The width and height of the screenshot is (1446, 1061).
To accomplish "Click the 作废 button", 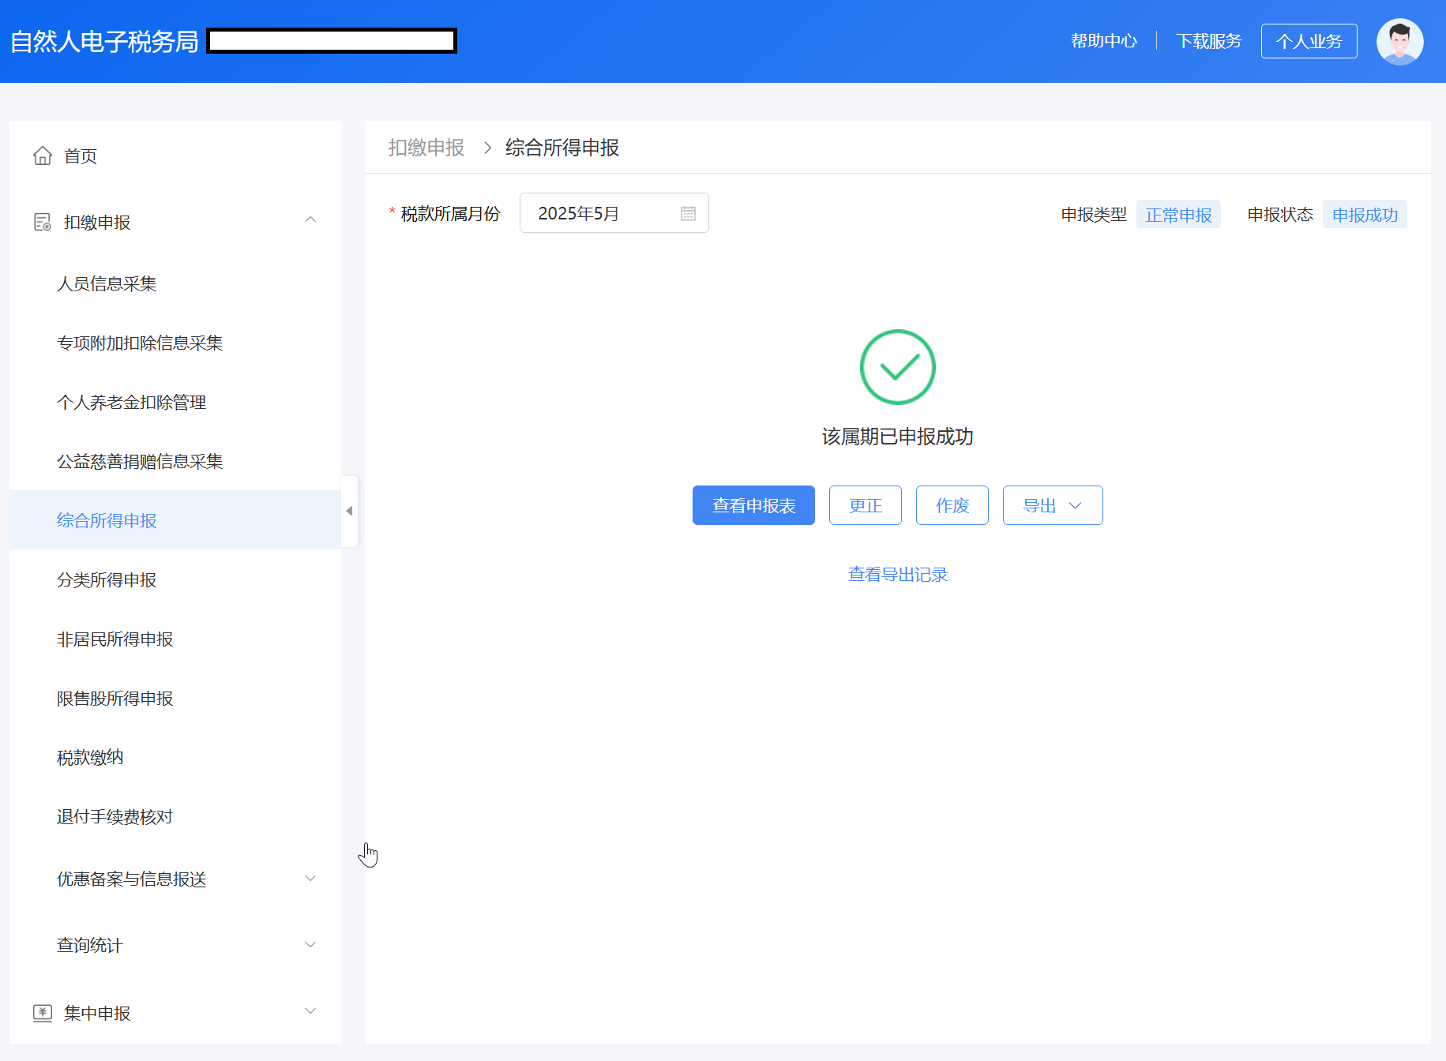I will click(952, 505).
